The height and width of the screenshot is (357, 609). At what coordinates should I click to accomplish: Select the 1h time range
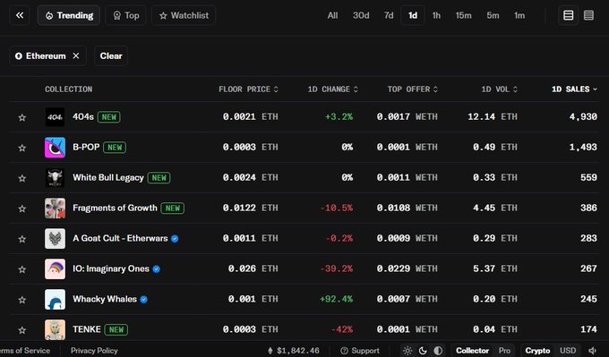coord(436,15)
